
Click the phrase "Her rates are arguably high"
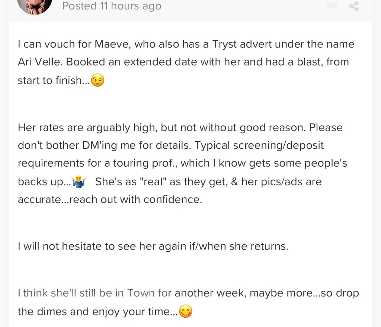click(88, 128)
